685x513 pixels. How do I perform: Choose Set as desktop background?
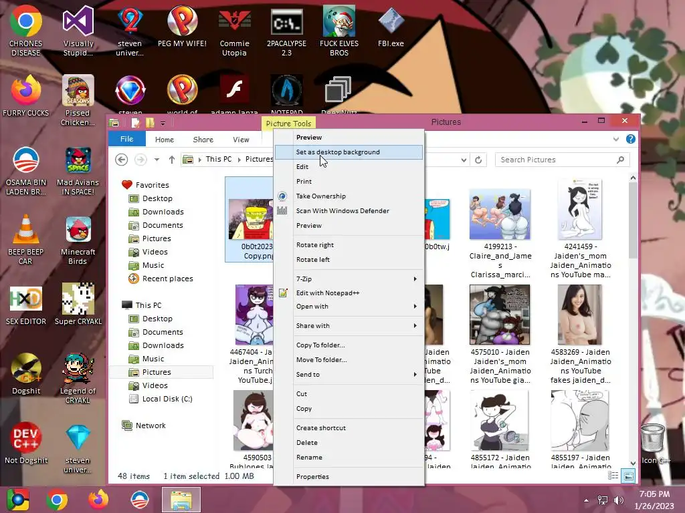click(349, 152)
